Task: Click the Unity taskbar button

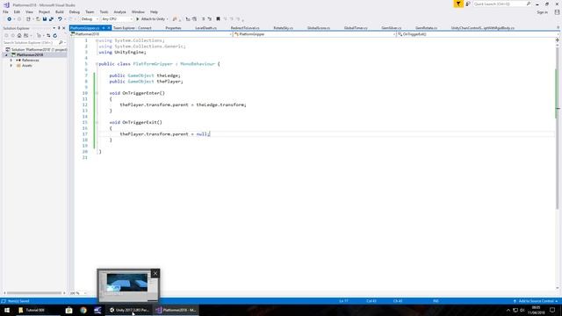Action: pyautogui.click(x=129, y=310)
